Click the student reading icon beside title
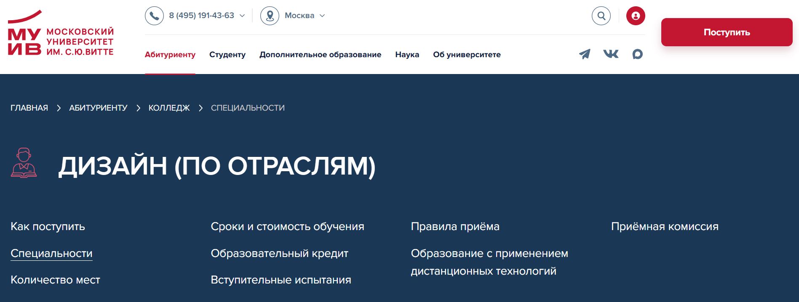Viewport: 799px width, 302px height. [x=24, y=163]
